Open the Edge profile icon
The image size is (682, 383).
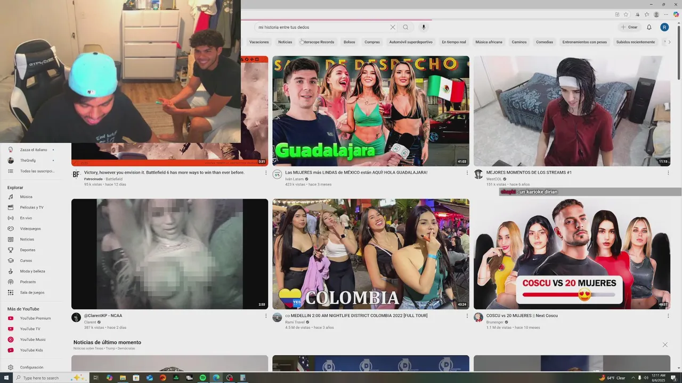pos(656,14)
